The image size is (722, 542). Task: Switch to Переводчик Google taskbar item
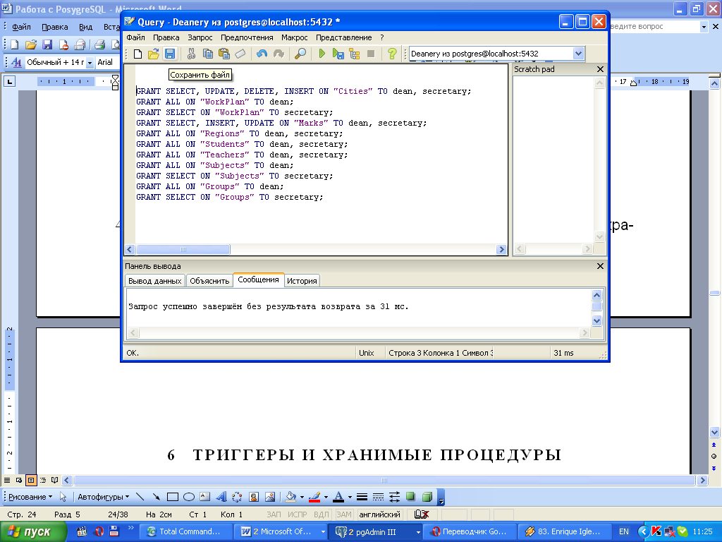[470, 532]
